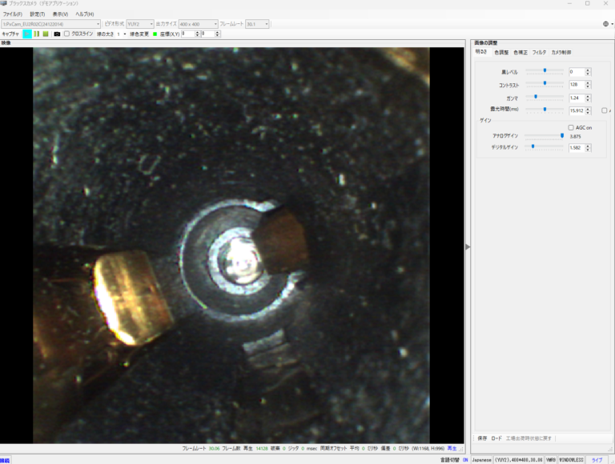Click the globe icon at top right
The height and width of the screenshot is (464, 615).
click(605, 24)
